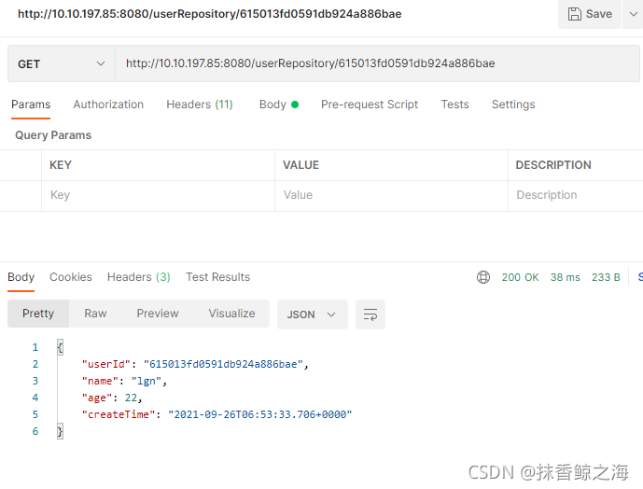Toggle the wrap lines icon

coord(370,314)
